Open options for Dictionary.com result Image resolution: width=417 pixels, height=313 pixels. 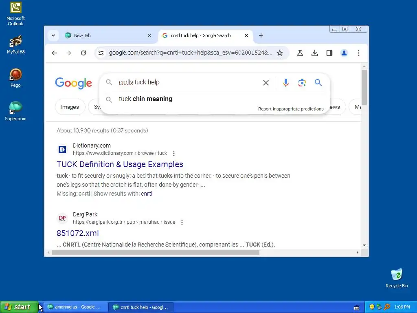tap(173, 154)
